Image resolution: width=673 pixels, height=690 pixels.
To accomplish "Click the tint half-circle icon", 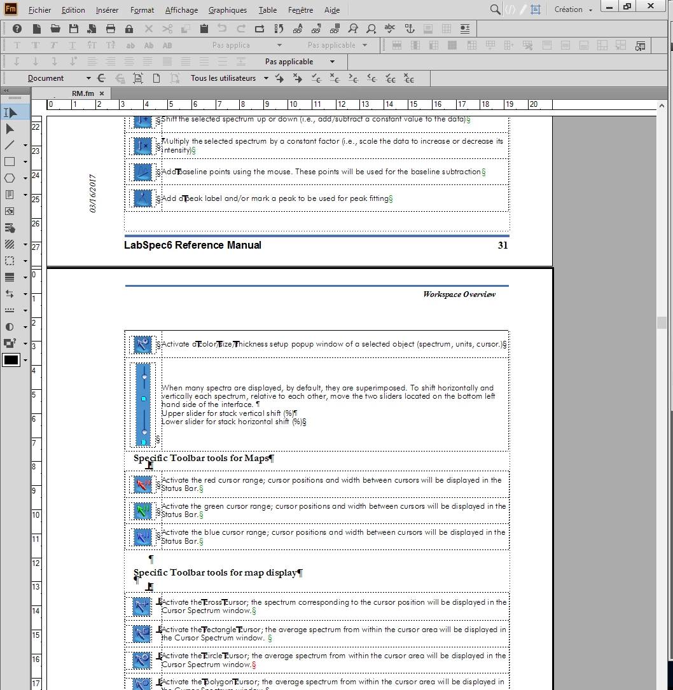I will [10, 326].
